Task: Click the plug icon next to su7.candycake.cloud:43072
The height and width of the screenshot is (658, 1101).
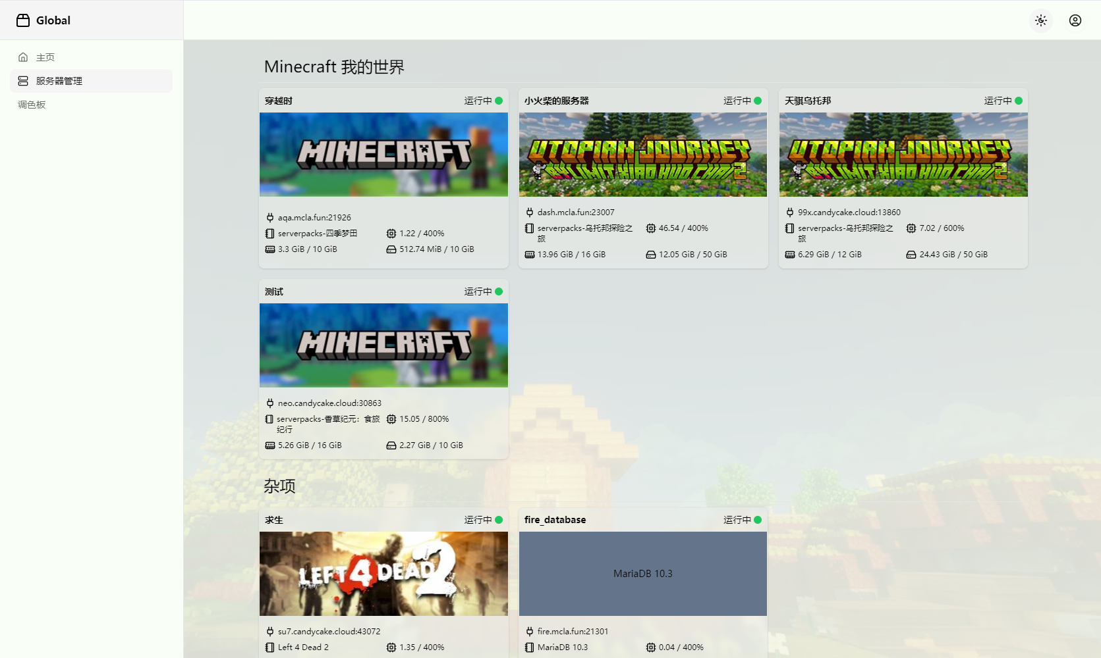Action: 269,632
